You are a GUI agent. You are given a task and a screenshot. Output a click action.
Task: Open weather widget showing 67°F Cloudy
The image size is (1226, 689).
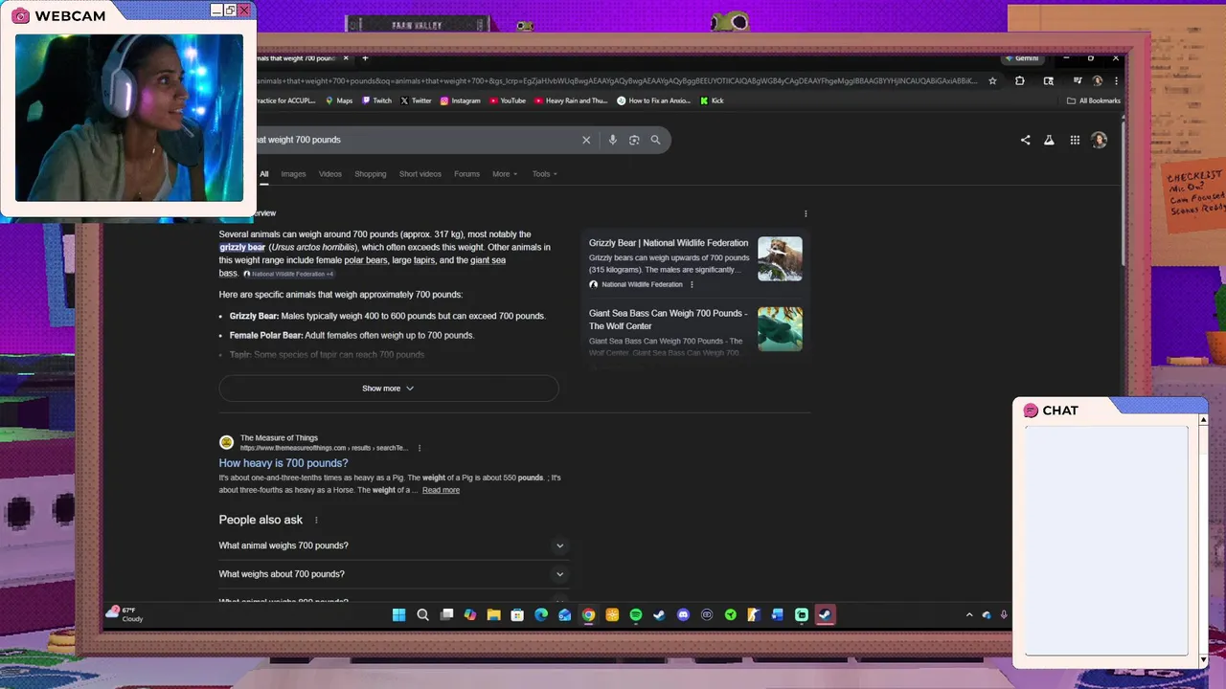pyautogui.click(x=125, y=614)
